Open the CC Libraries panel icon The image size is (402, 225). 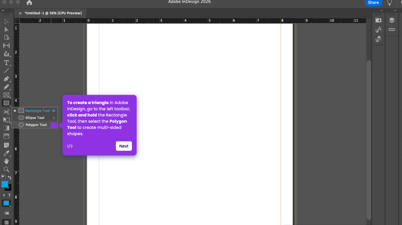tap(378, 20)
